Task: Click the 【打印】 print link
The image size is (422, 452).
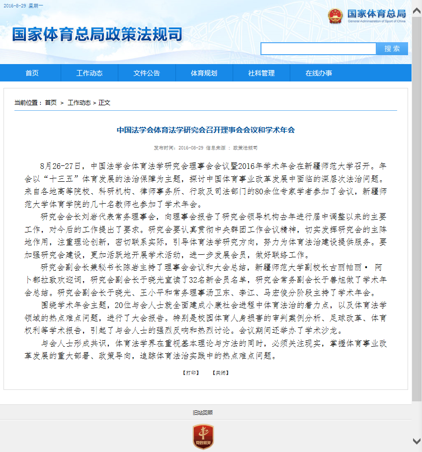Action: coord(191,373)
